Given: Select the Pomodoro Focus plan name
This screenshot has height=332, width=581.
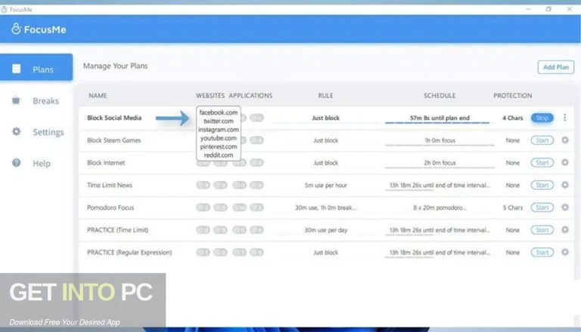Looking at the screenshot, I should pyautogui.click(x=110, y=207).
